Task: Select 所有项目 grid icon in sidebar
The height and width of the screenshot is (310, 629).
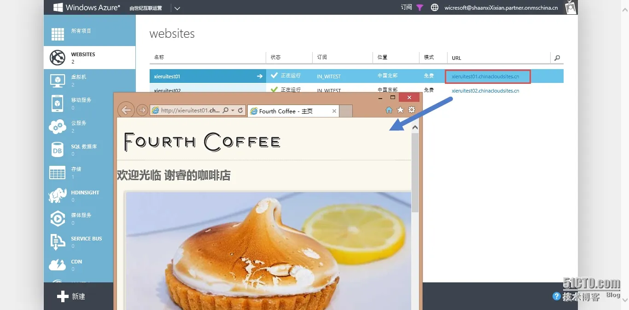Action: coord(58,34)
